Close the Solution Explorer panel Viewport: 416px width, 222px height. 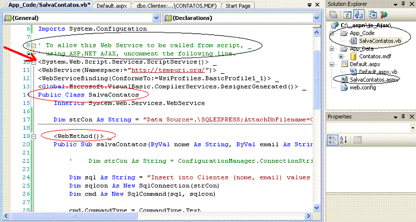[x=412, y=4]
